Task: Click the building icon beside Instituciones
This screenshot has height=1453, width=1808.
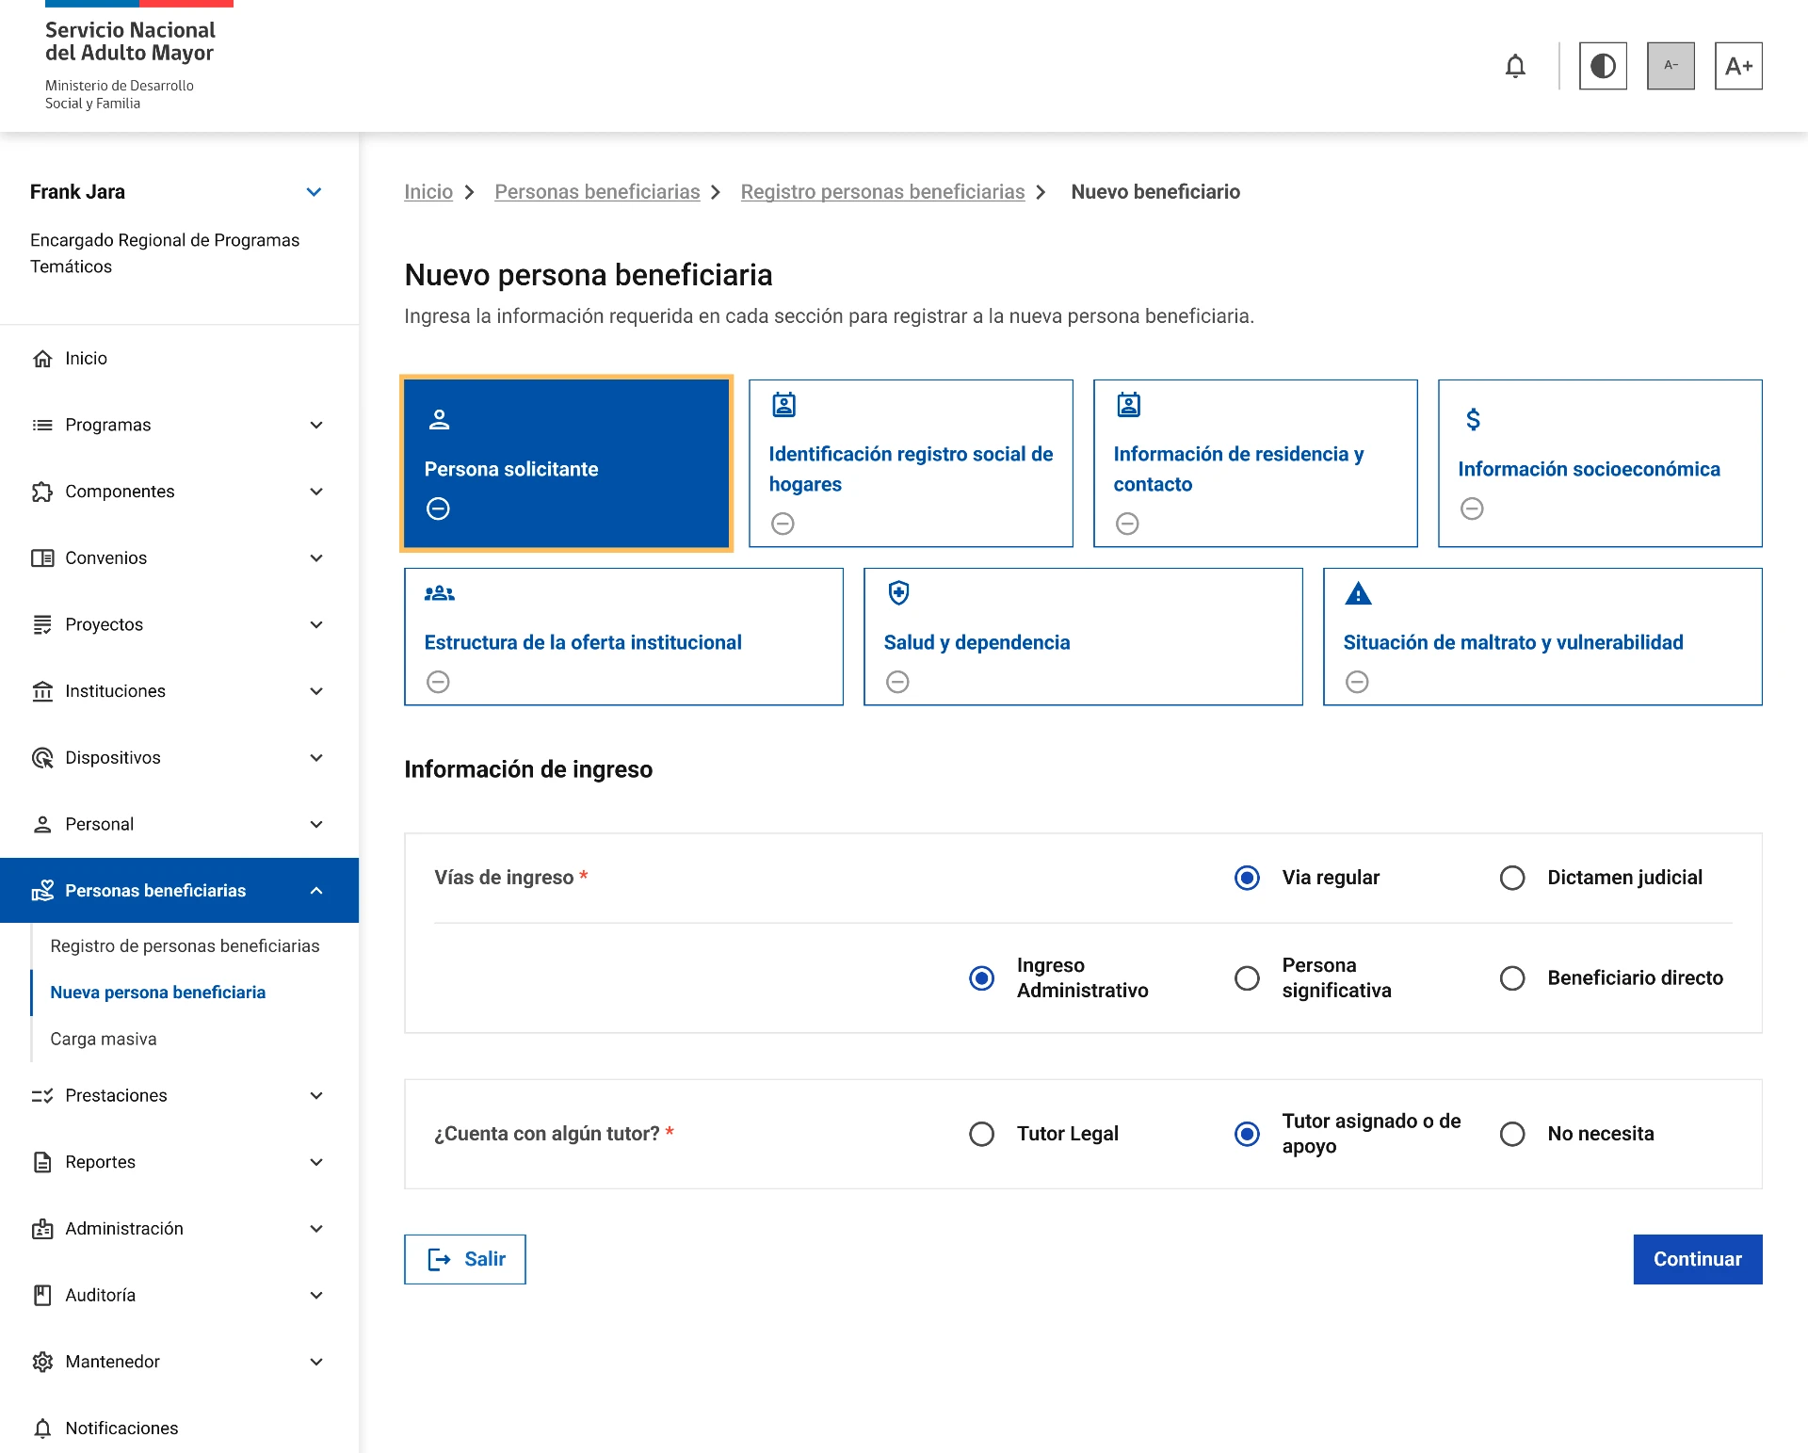Action: [42, 691]
